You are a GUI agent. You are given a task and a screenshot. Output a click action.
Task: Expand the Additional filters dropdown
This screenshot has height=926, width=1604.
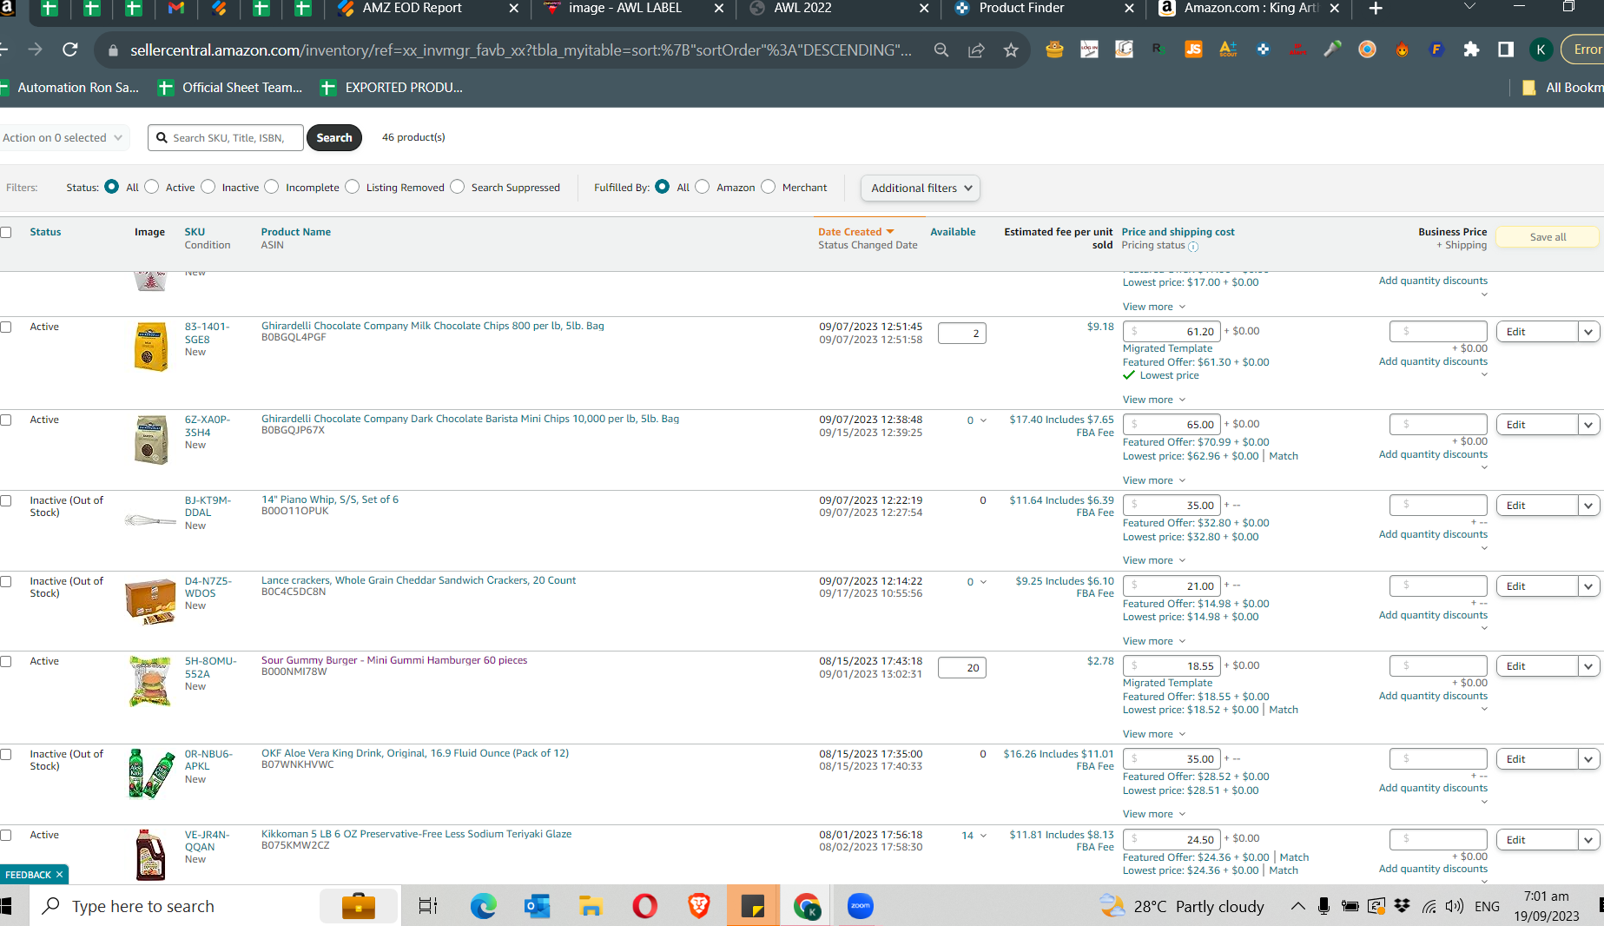tap(921, 188)
